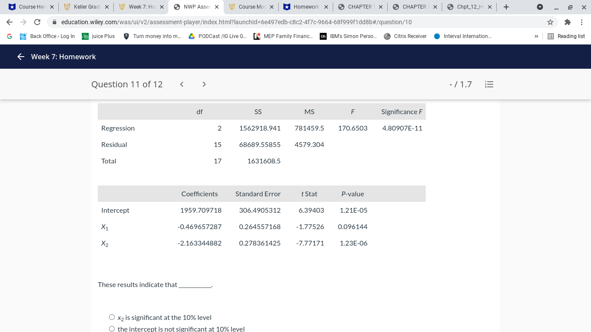
Task: Open Back Office Log In bookmark
Action: [x=47, y=36]
